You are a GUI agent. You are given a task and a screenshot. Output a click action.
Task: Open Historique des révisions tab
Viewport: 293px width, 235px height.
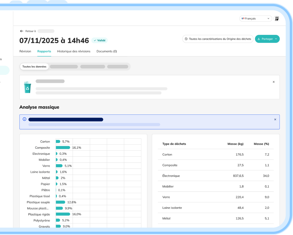74,51
